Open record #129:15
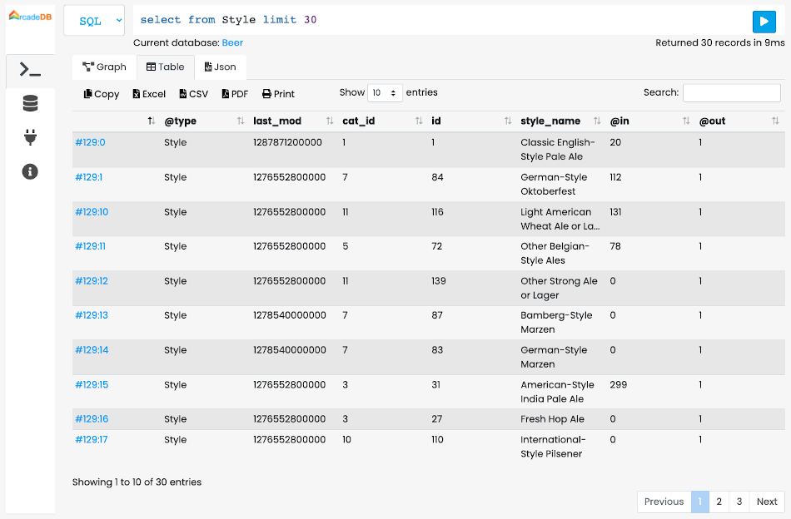This screenshot has height=519, width=791. (91, 384)
